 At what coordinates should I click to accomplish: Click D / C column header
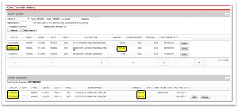149,88
